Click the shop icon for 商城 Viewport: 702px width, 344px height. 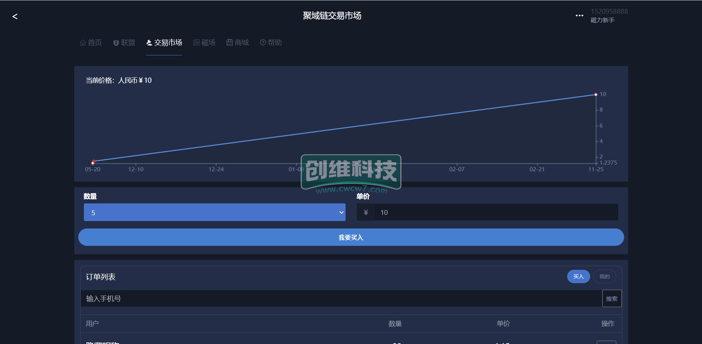point(230,43)
